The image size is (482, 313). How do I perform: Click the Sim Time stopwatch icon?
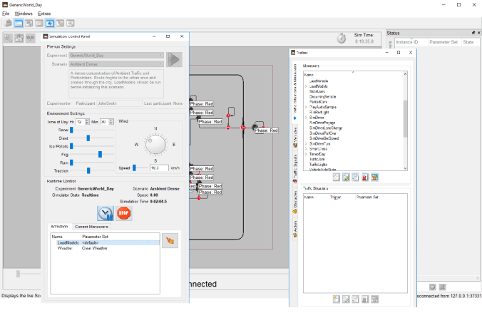(342, 39)
